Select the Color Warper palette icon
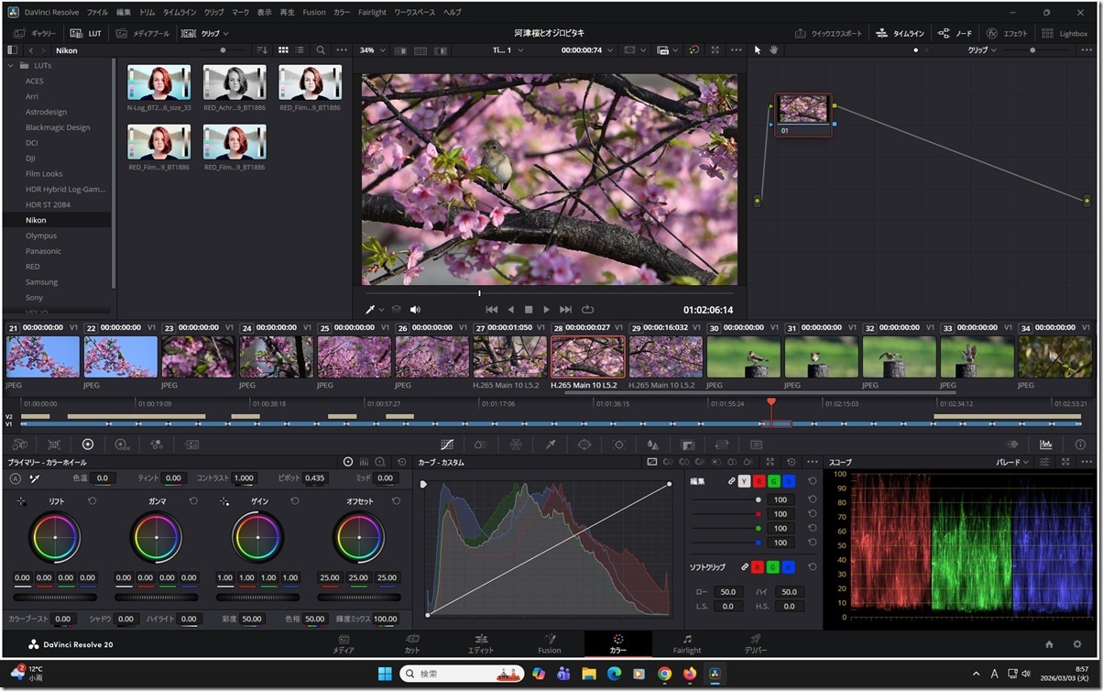The width and height of the screenshot is (1103, 691). point(515,445)
